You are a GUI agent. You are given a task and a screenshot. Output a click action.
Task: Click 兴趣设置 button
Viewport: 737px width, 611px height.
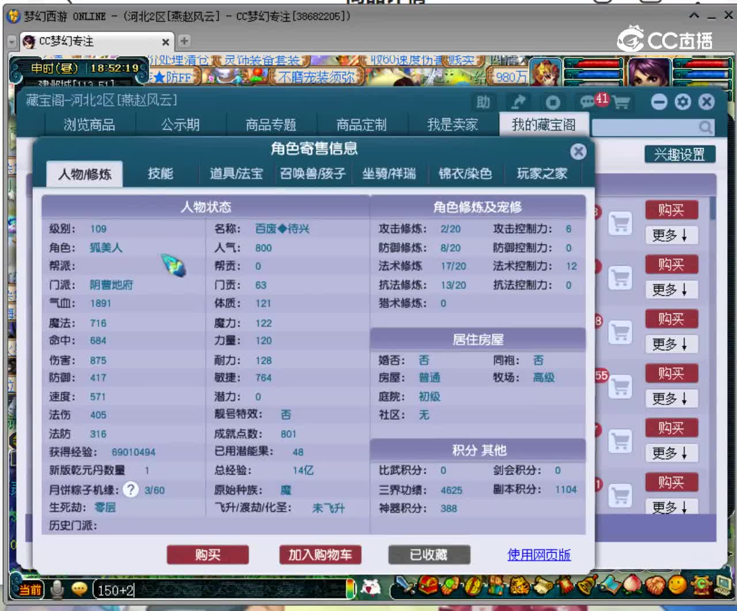tap(679, 154)
